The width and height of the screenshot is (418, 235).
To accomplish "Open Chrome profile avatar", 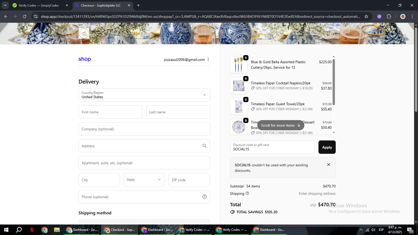I will (x=403, y=16).
